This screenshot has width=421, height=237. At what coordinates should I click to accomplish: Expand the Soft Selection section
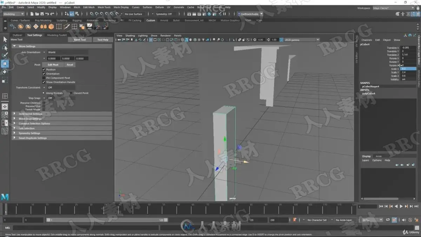62,129
